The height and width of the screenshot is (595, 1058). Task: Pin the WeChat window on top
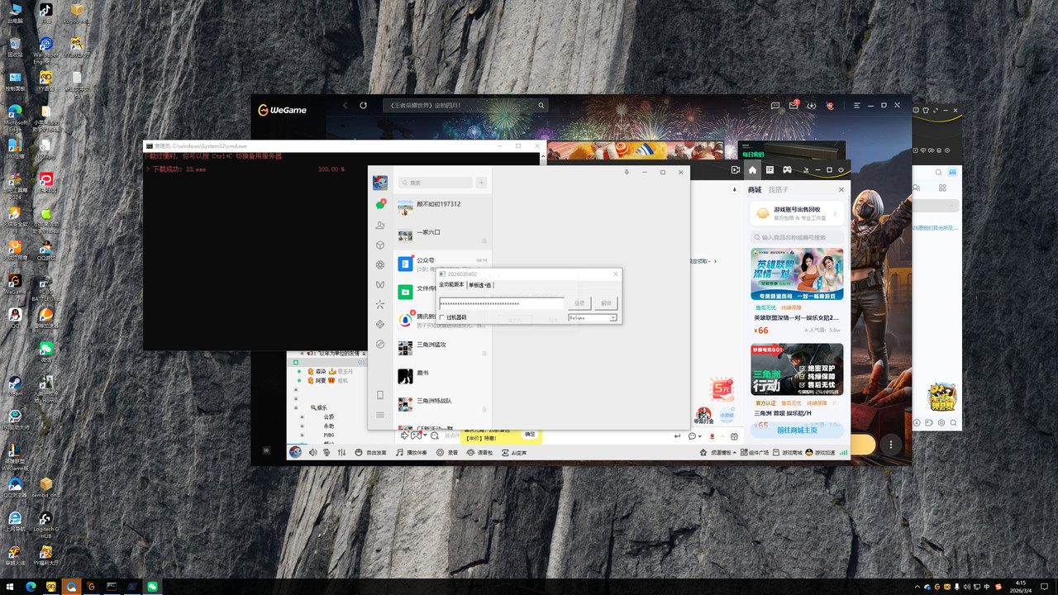[x=627, y=172]
